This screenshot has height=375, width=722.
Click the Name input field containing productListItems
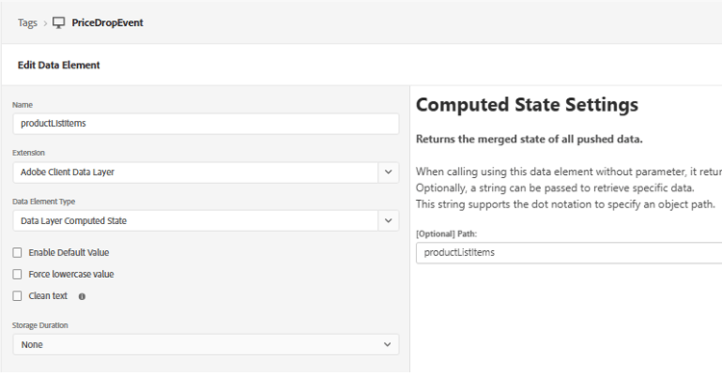pos(206,124)
